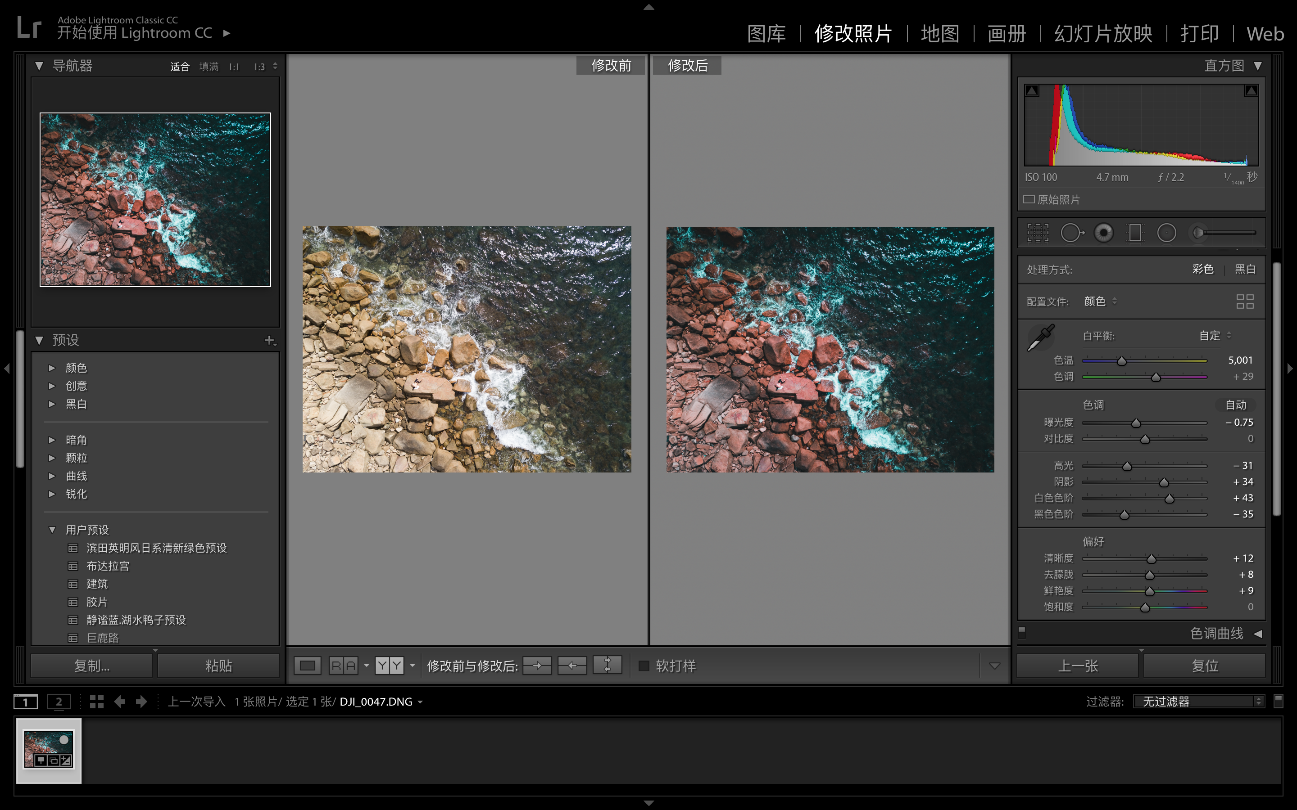Image resolution: width=1297 pixels, height=810 pixels.
Task: Switch to Before/After Y|Y view
Action: 389,666
